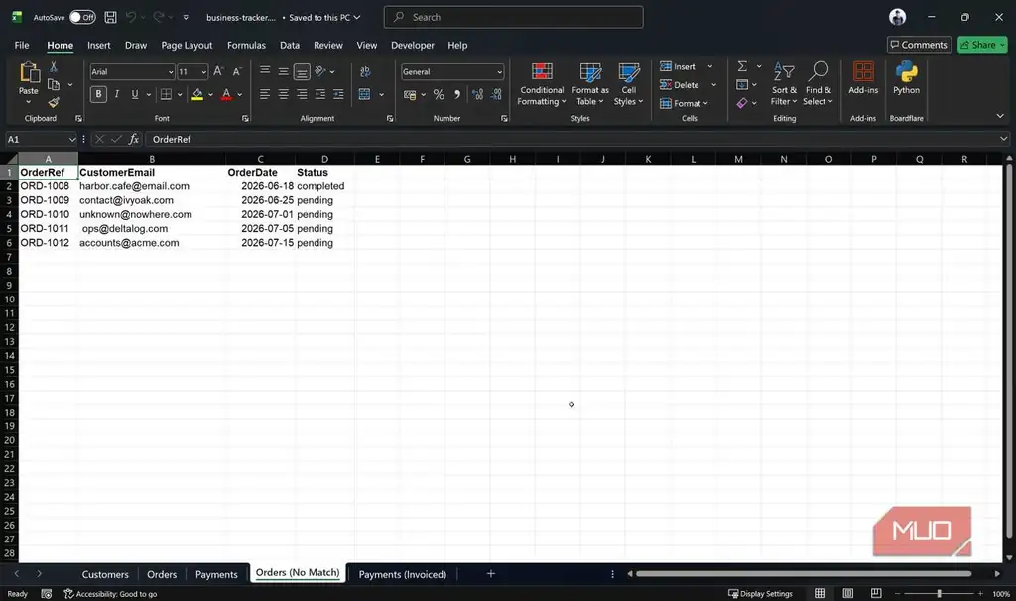
Task: Adjust the zoom slider
Action: 939,594
